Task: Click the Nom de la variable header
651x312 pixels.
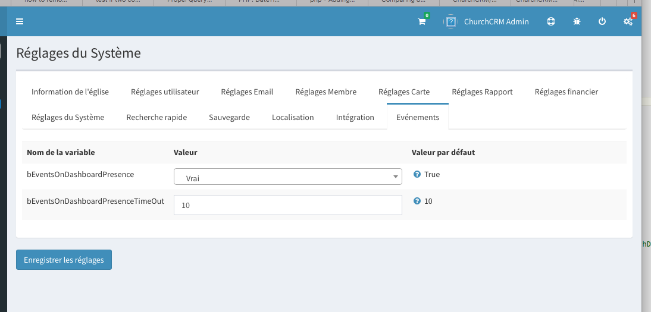Action: 61,152
